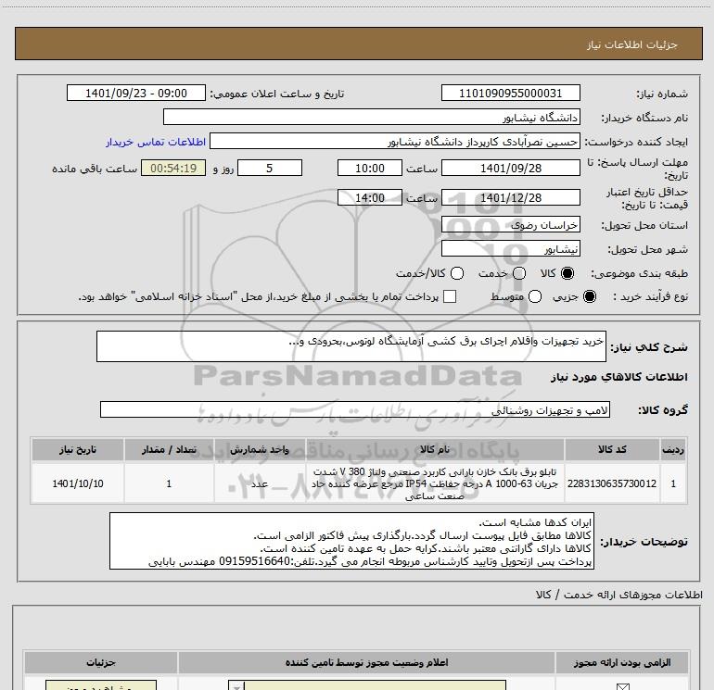Click the delivery city field نیشابور
714x690 pixels.
[510, 249]
